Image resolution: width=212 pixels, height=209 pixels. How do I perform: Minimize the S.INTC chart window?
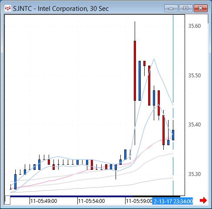point(171,8)
